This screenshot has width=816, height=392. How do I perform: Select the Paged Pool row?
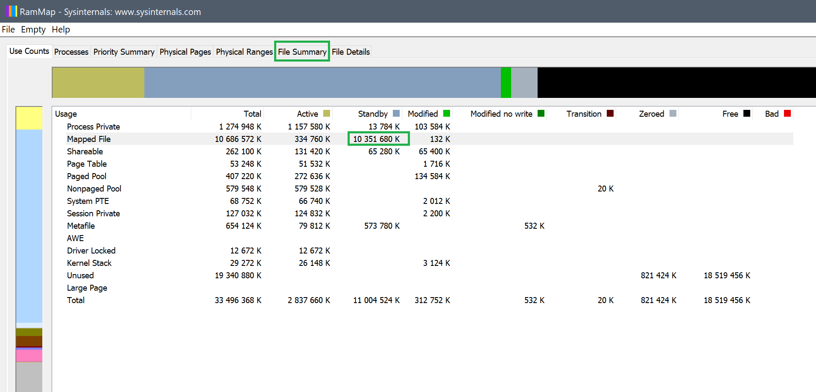[x=423, y=176]
